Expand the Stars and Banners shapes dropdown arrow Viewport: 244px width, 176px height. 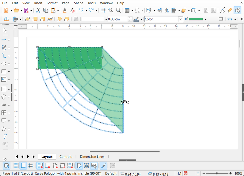click(9, 129)
